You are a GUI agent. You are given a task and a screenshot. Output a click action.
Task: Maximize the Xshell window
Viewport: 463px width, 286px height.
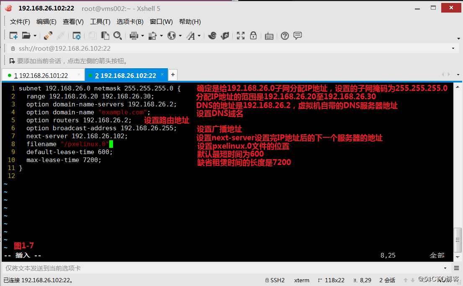tap(433, 8)
